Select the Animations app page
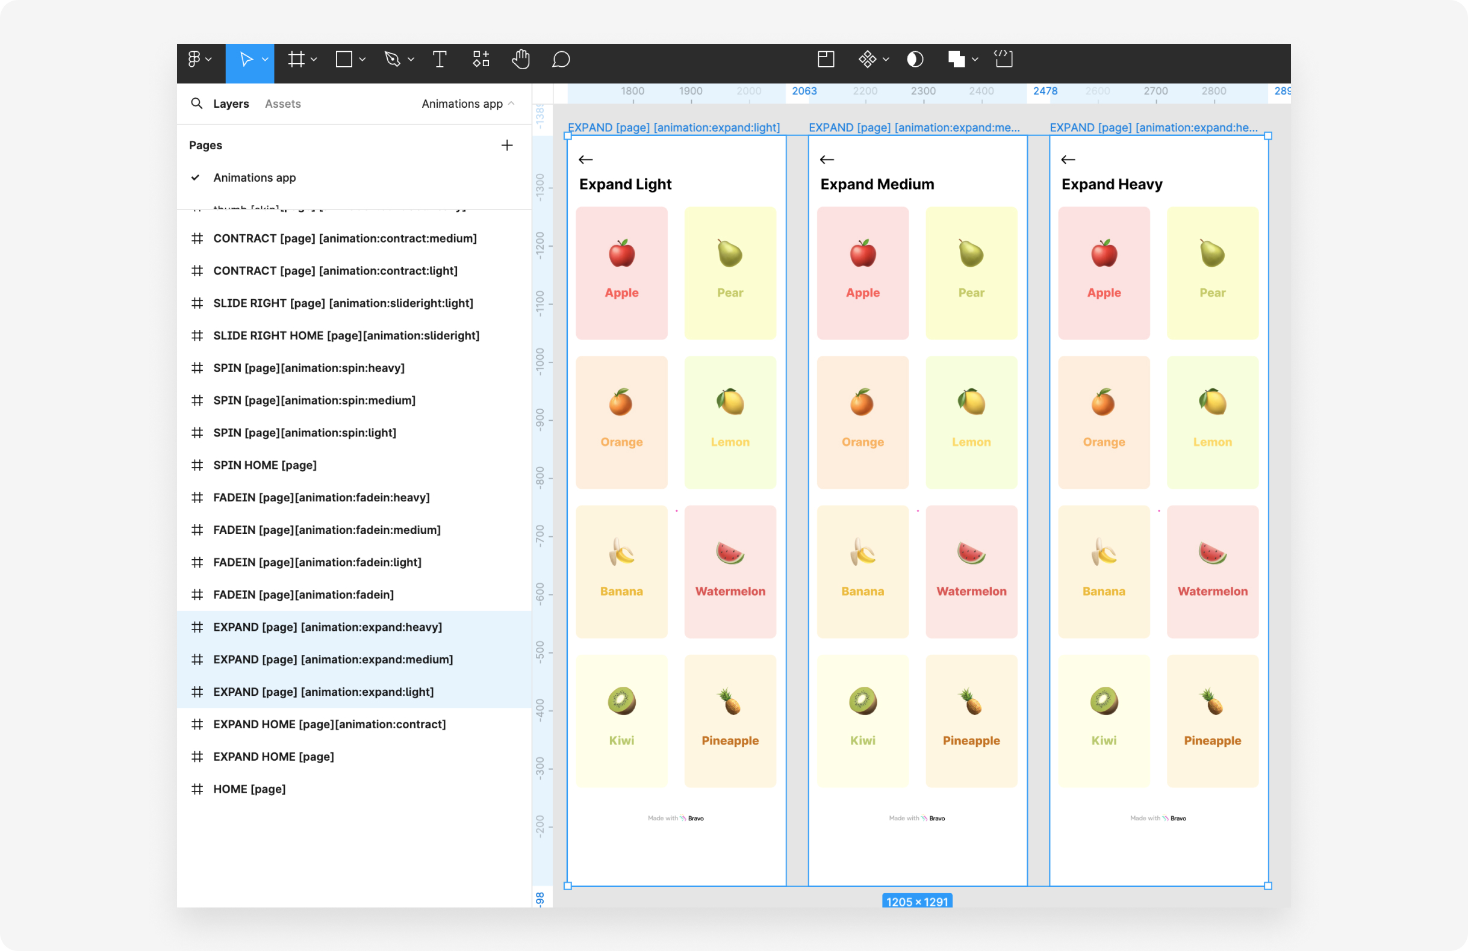The image size is (1468, 951). (x=254, y=178)
